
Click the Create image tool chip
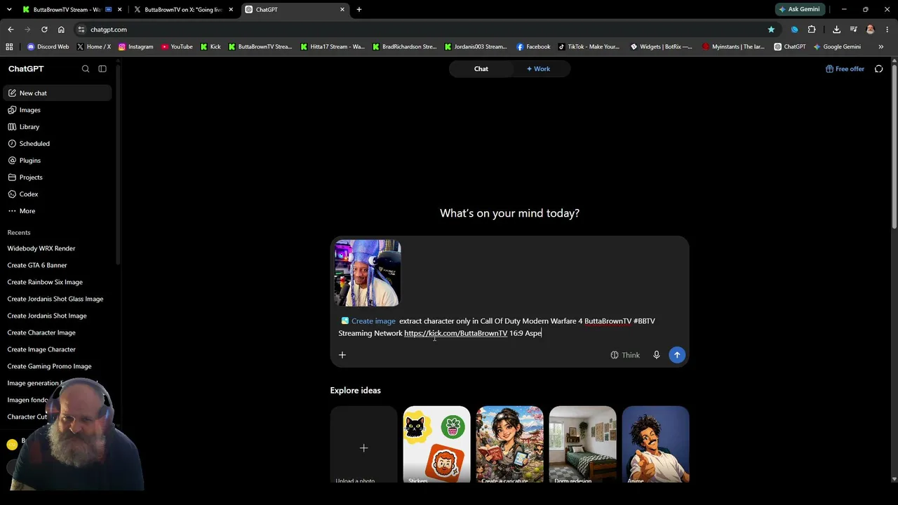(368, 321)
